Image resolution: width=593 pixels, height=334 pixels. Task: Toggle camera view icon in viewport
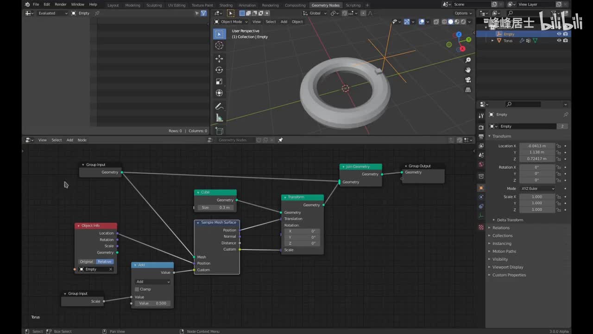coord(468,80)
